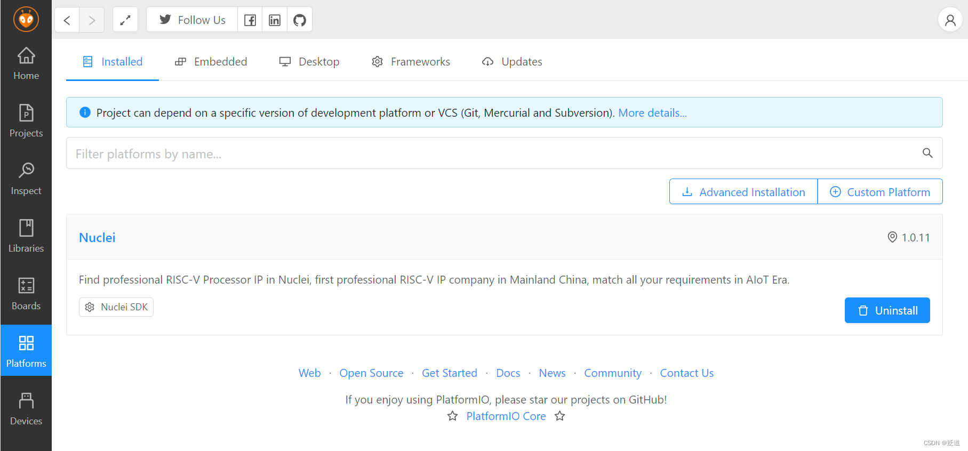Click the Twitter Follow Us button
The image size is (968, 451).
click(x=192, y=20)
